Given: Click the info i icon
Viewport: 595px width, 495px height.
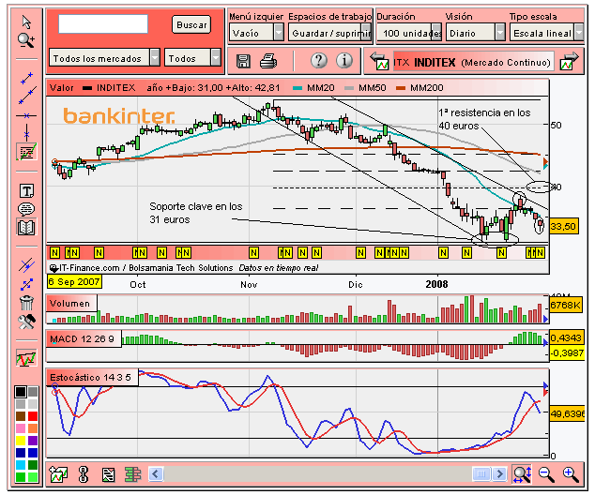Looking at the screenshot, I should (344, 61).
